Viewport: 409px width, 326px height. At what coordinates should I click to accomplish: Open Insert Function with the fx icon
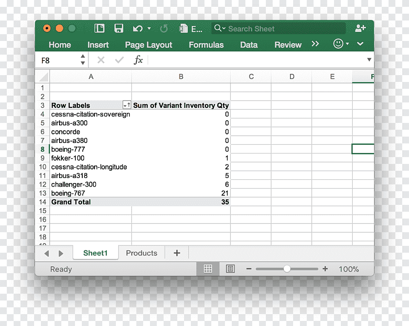pos(139,60)
